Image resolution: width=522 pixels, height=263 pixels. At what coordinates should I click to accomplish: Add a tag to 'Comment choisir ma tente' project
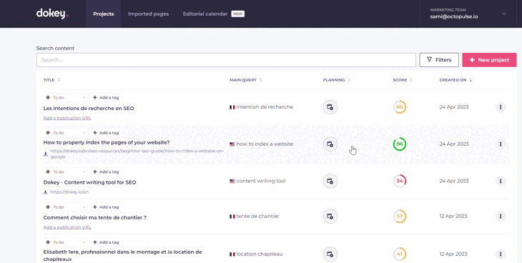coord(107,207)
